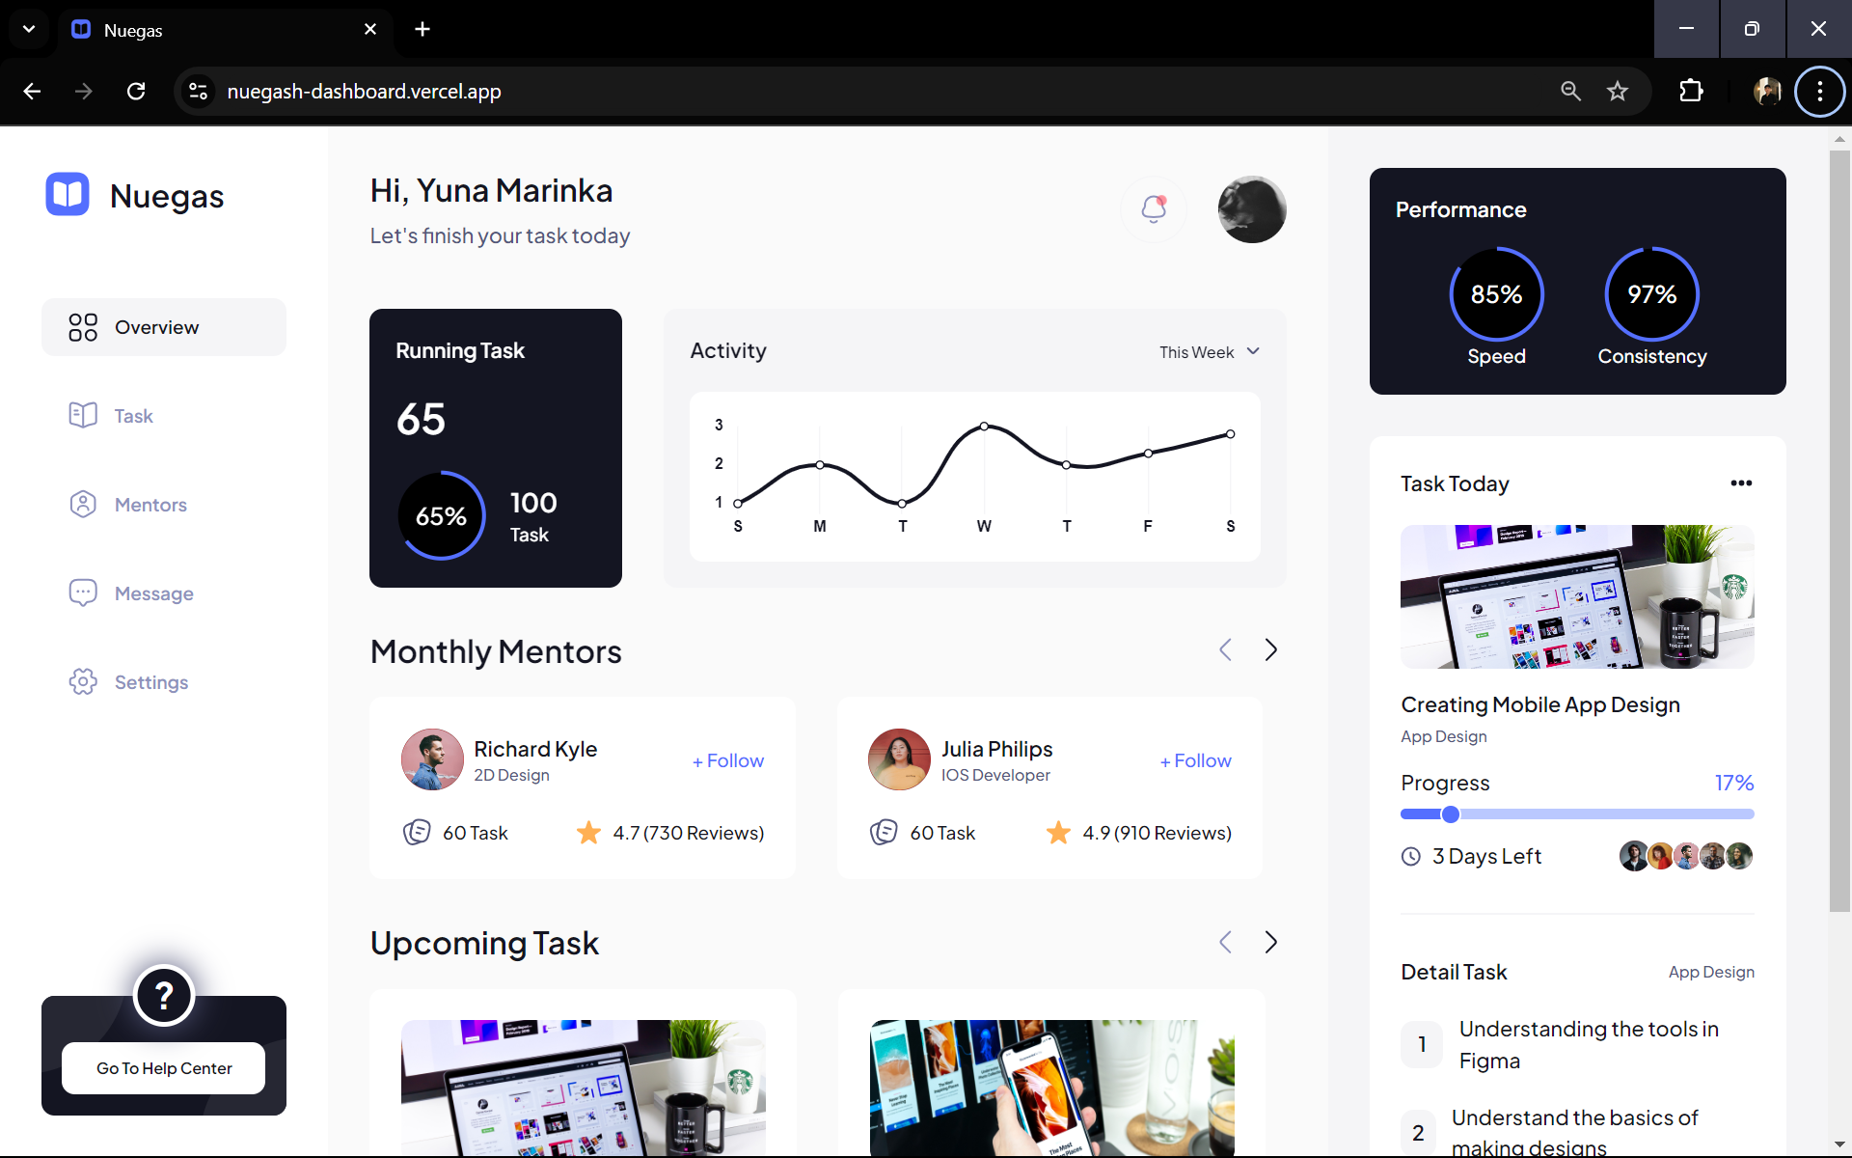Bookmark page with star icon
The width and height of the screenshot is (1852, 1158).
tap(1618, 91)
